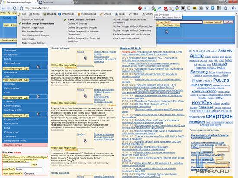Open the Обзор Xerox Phaser review link
The image size is (238, 178).
pos(105,57)
